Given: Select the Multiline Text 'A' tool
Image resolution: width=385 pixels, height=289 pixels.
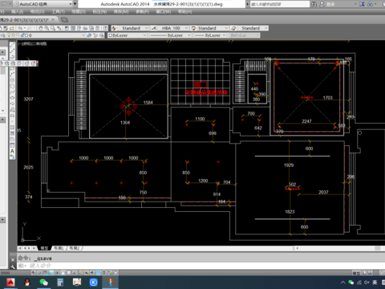Looking at the screenshot, I should click(x=12, y=151).
